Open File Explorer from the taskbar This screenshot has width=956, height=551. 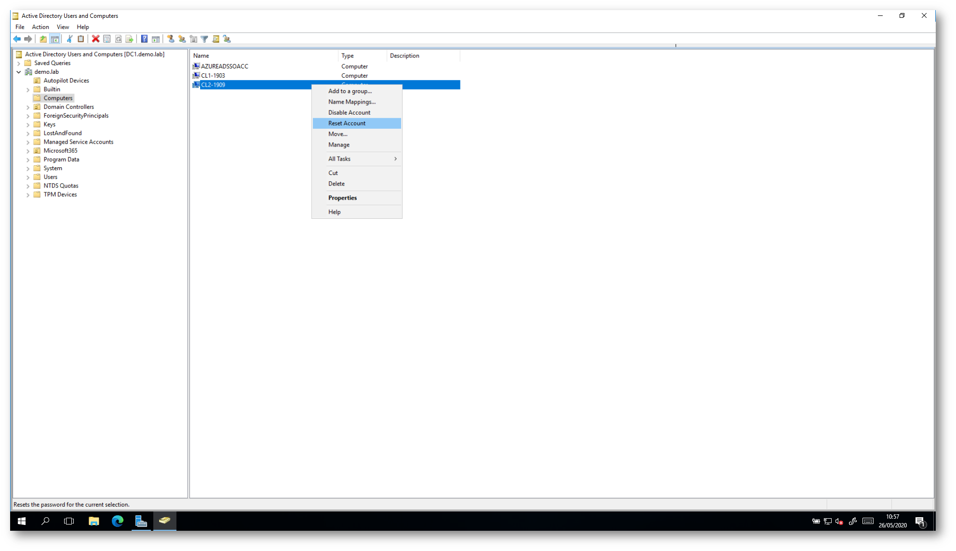pyautogui.click(x=94, y=521)
